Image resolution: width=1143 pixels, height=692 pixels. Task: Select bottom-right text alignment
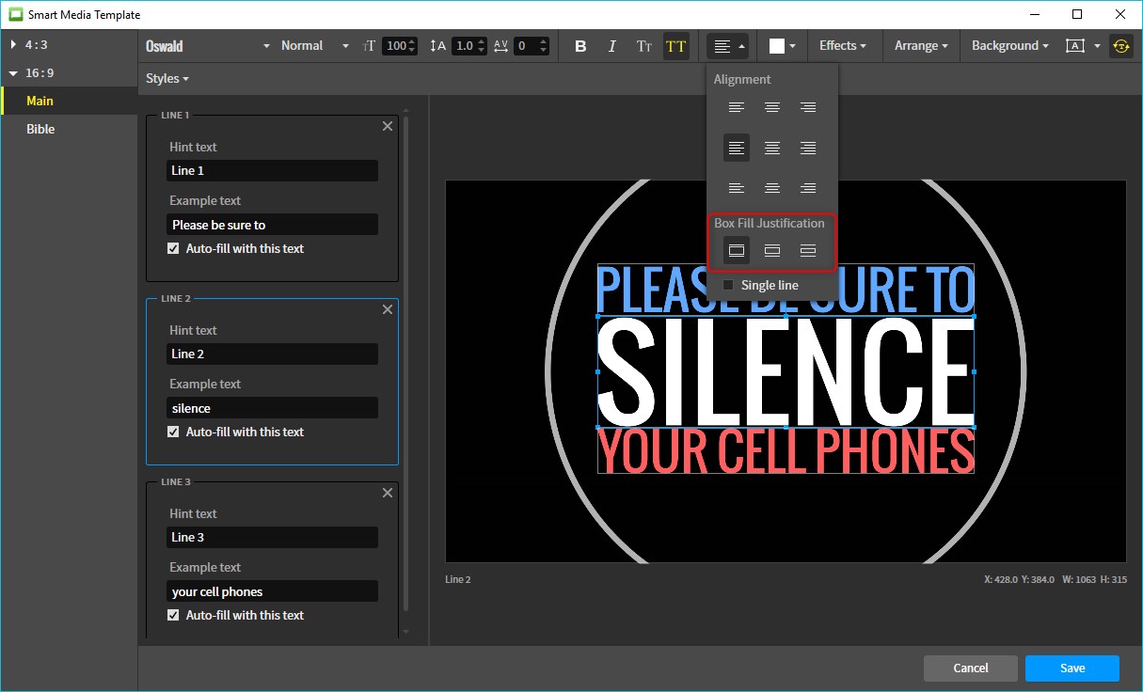808,188
